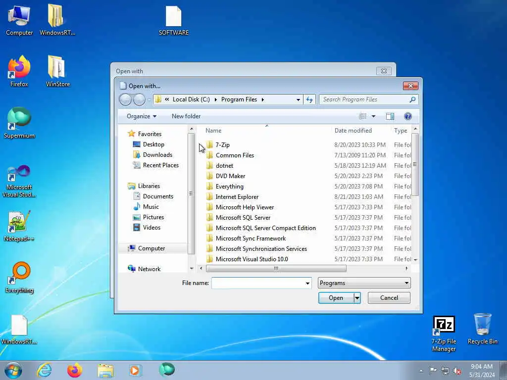Open the Programs file type dropdown
This screenshot has width=507, height=380.
click(x=364, y=283)
